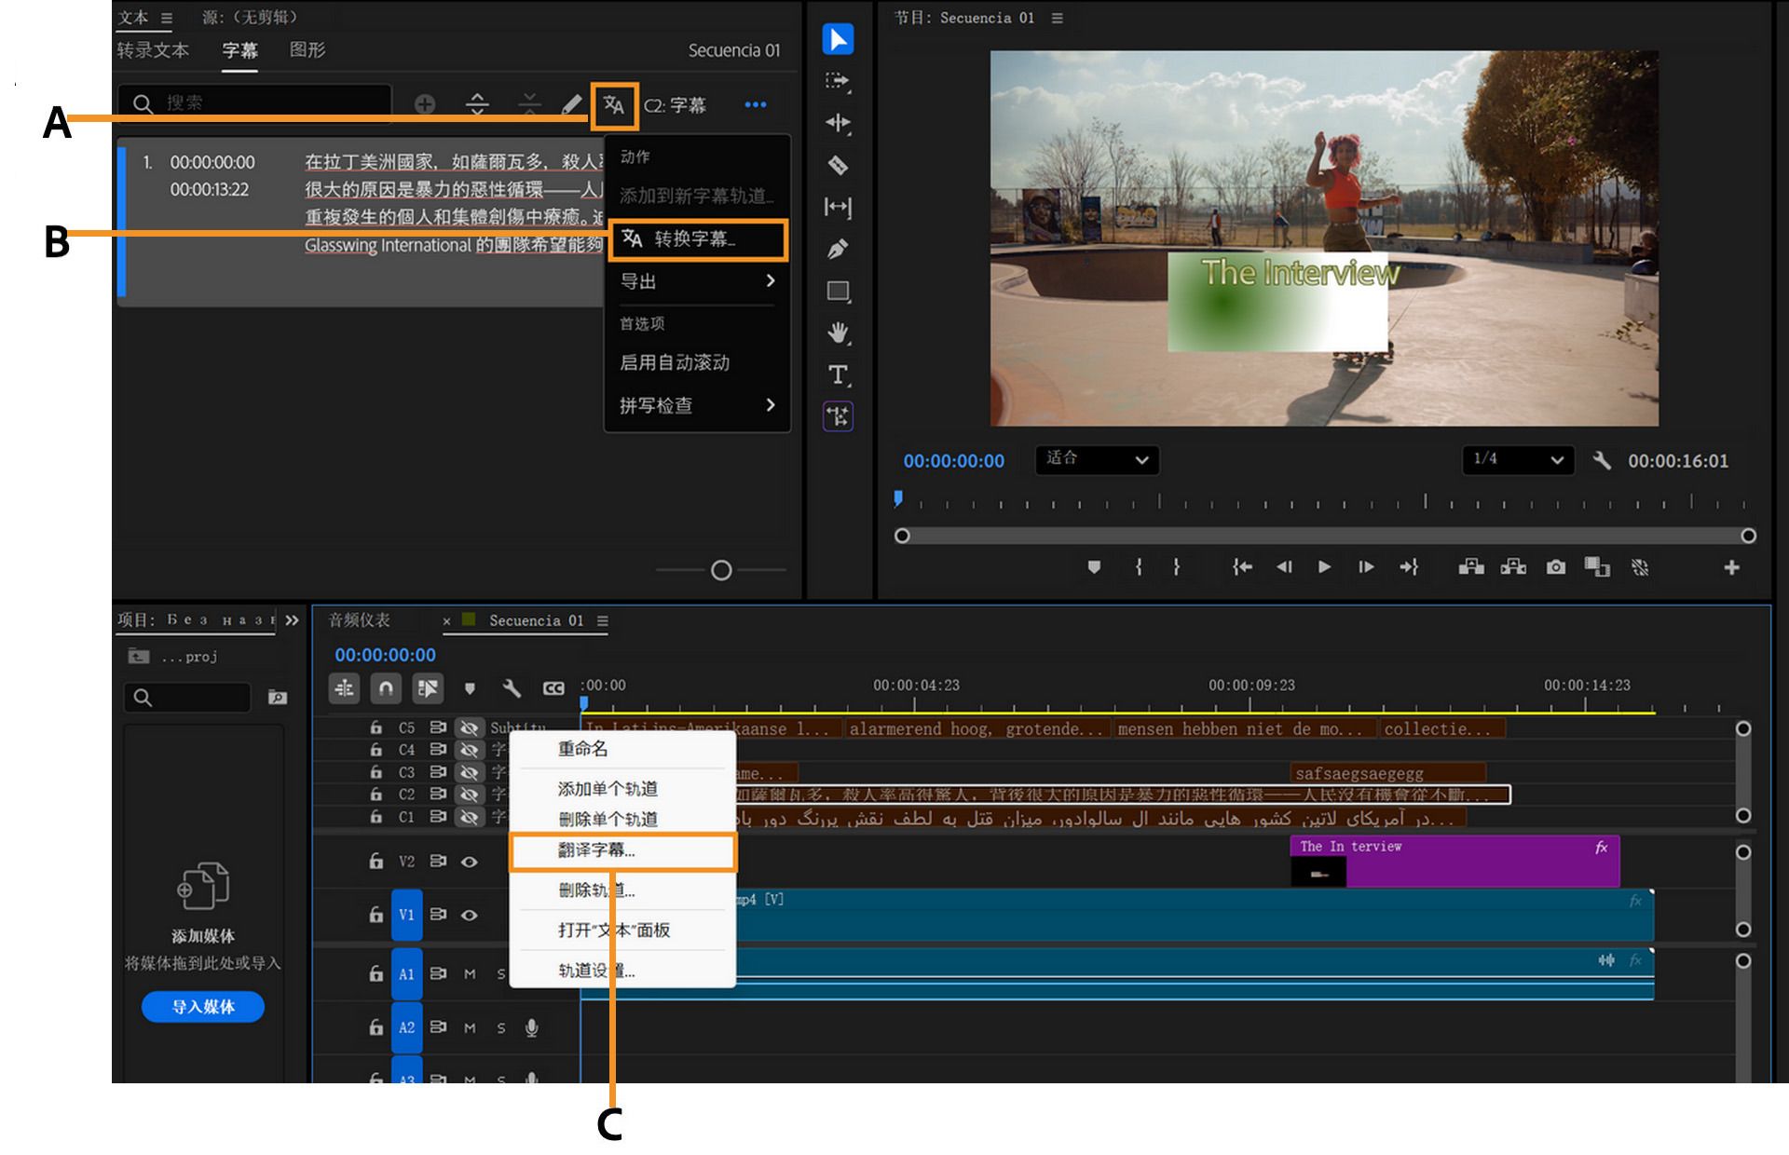1789x1155 pixels.
Task: Mute audio track A1
Action: [471, 974]
